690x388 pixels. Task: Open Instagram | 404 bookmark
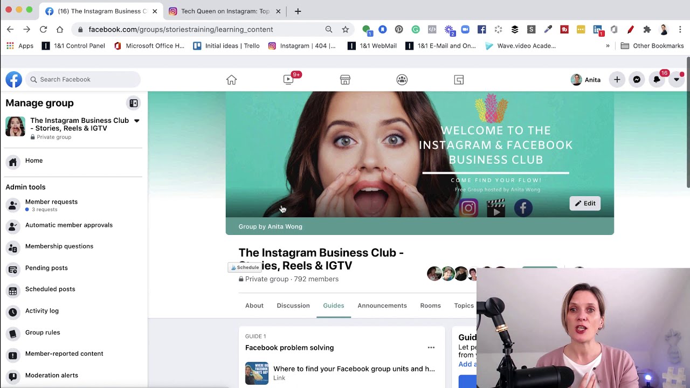pyautogui.click(x=302, y=46)
